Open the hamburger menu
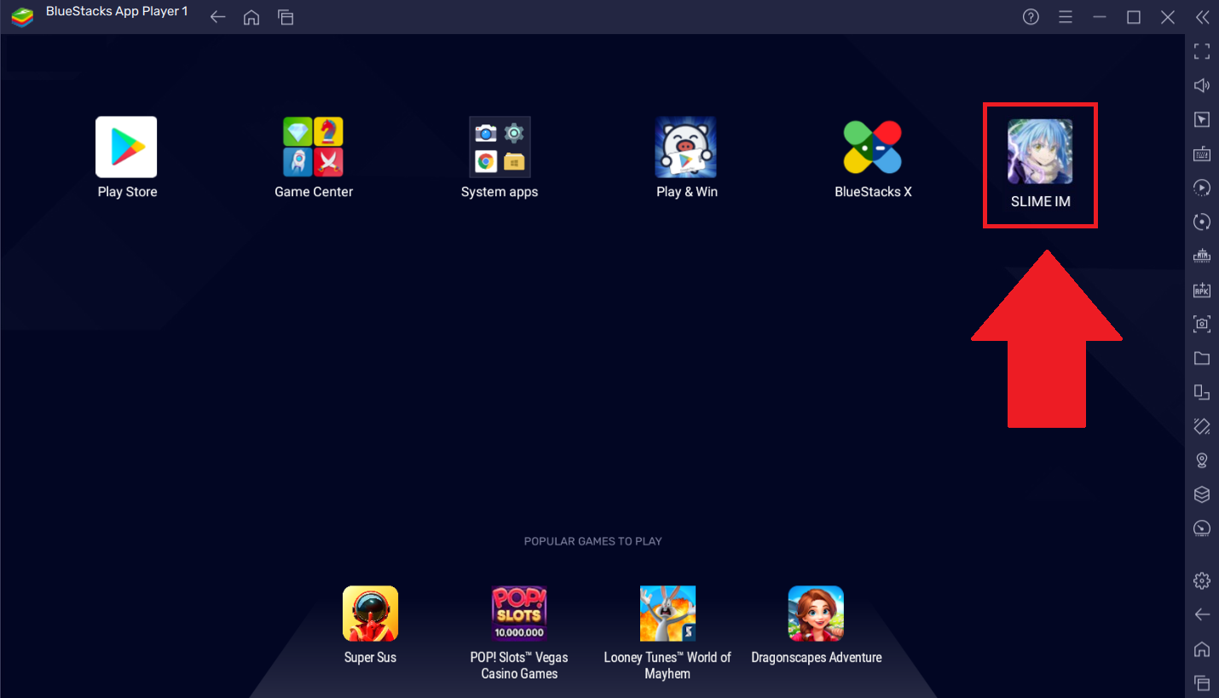Viewport: 1219px width, 698px height. tap(1065, 17)
